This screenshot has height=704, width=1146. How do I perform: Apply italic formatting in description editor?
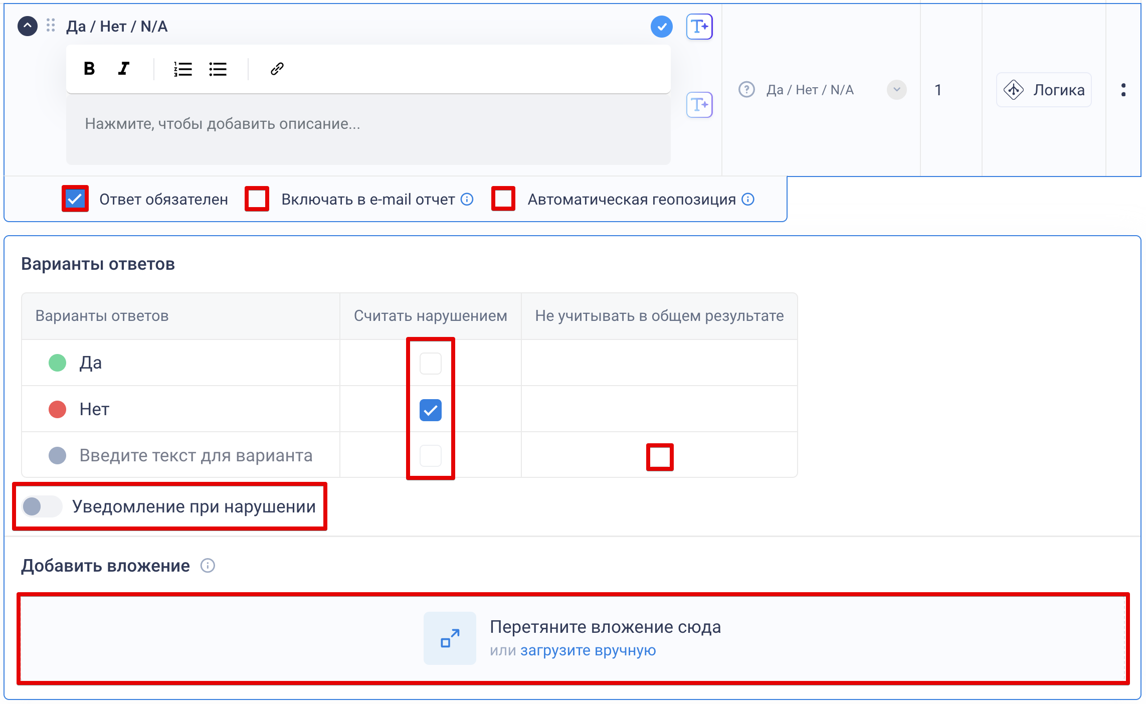coord(123,69)
